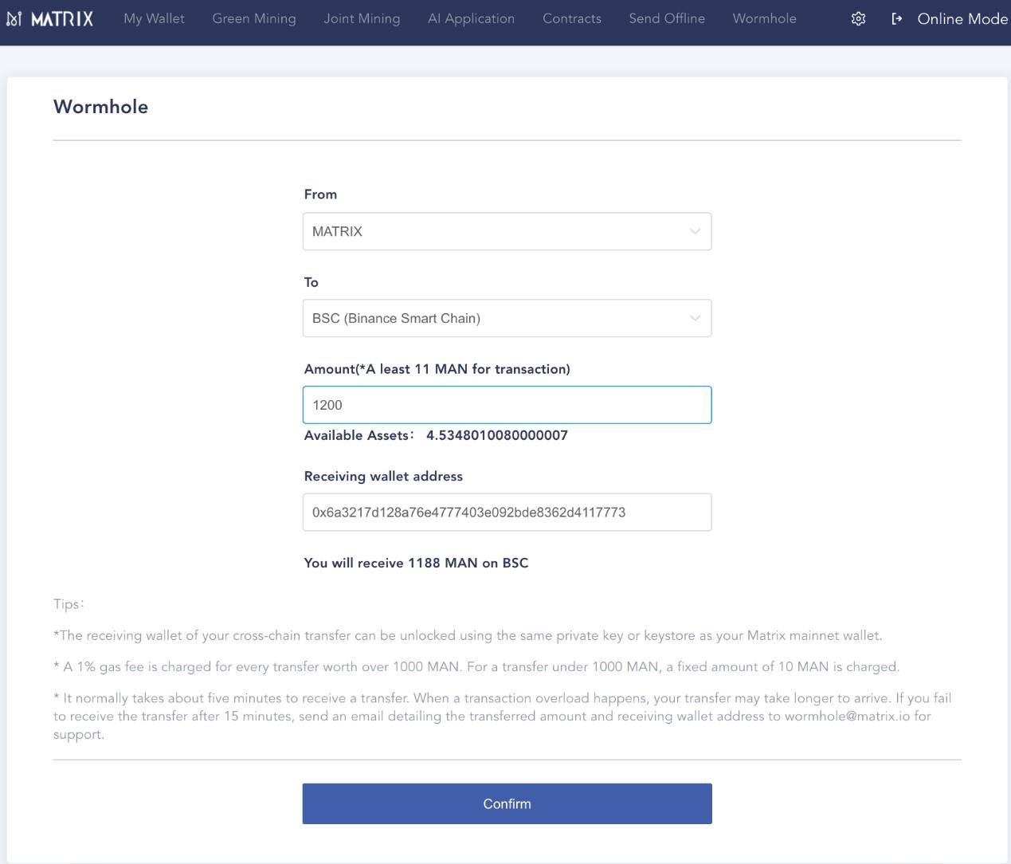The width and height of the screenshot is (1011, 864).
Task: Click the 'From' field label
Action: [x=320, y=194]
